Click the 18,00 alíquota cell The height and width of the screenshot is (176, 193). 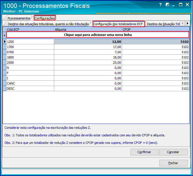pyautogui.click(x=88, y=57)
